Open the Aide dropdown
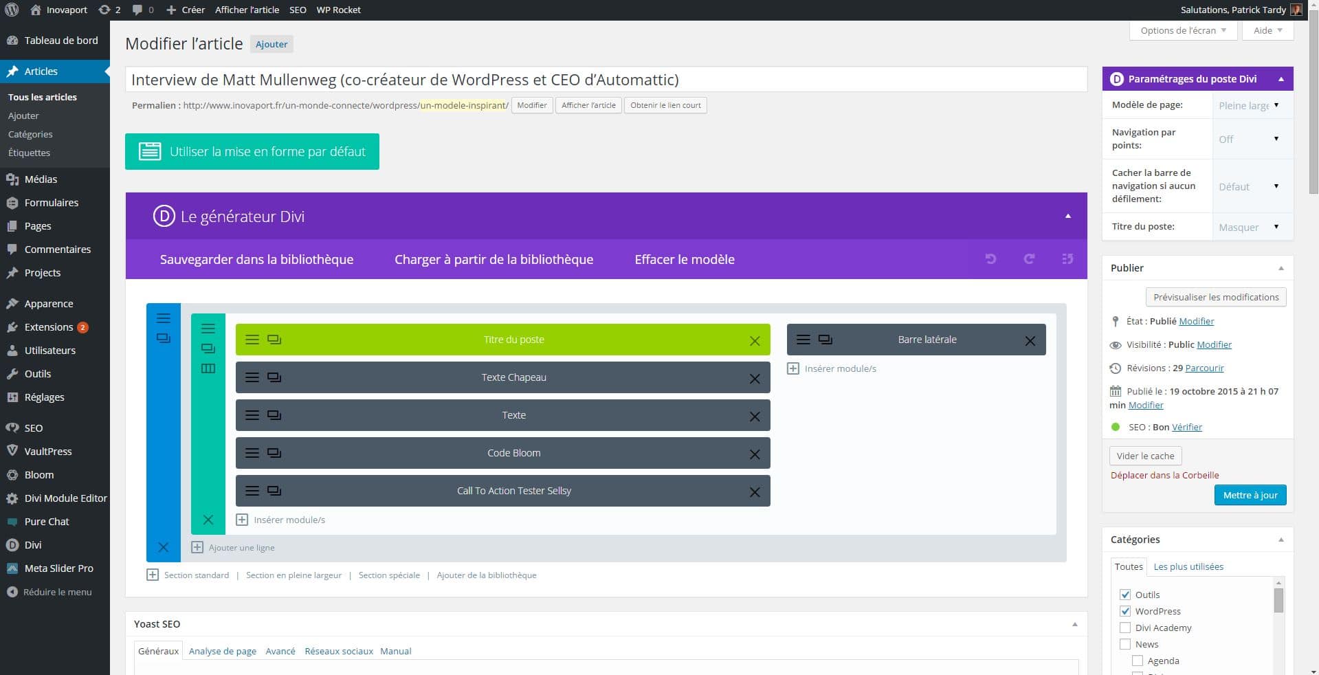1319x675 pixels. point(1267,30)
